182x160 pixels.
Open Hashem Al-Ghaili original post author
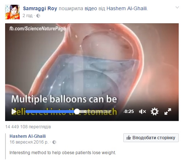click(x=28, y=136)
